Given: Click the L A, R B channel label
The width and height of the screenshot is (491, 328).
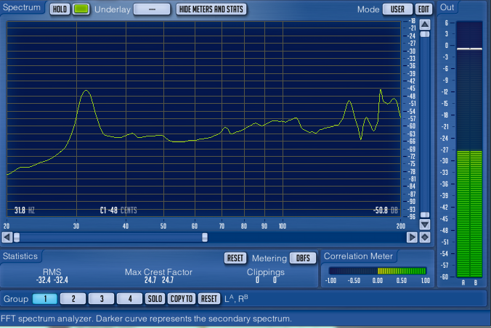Looking at the screenshot, I should pos(236,298).
